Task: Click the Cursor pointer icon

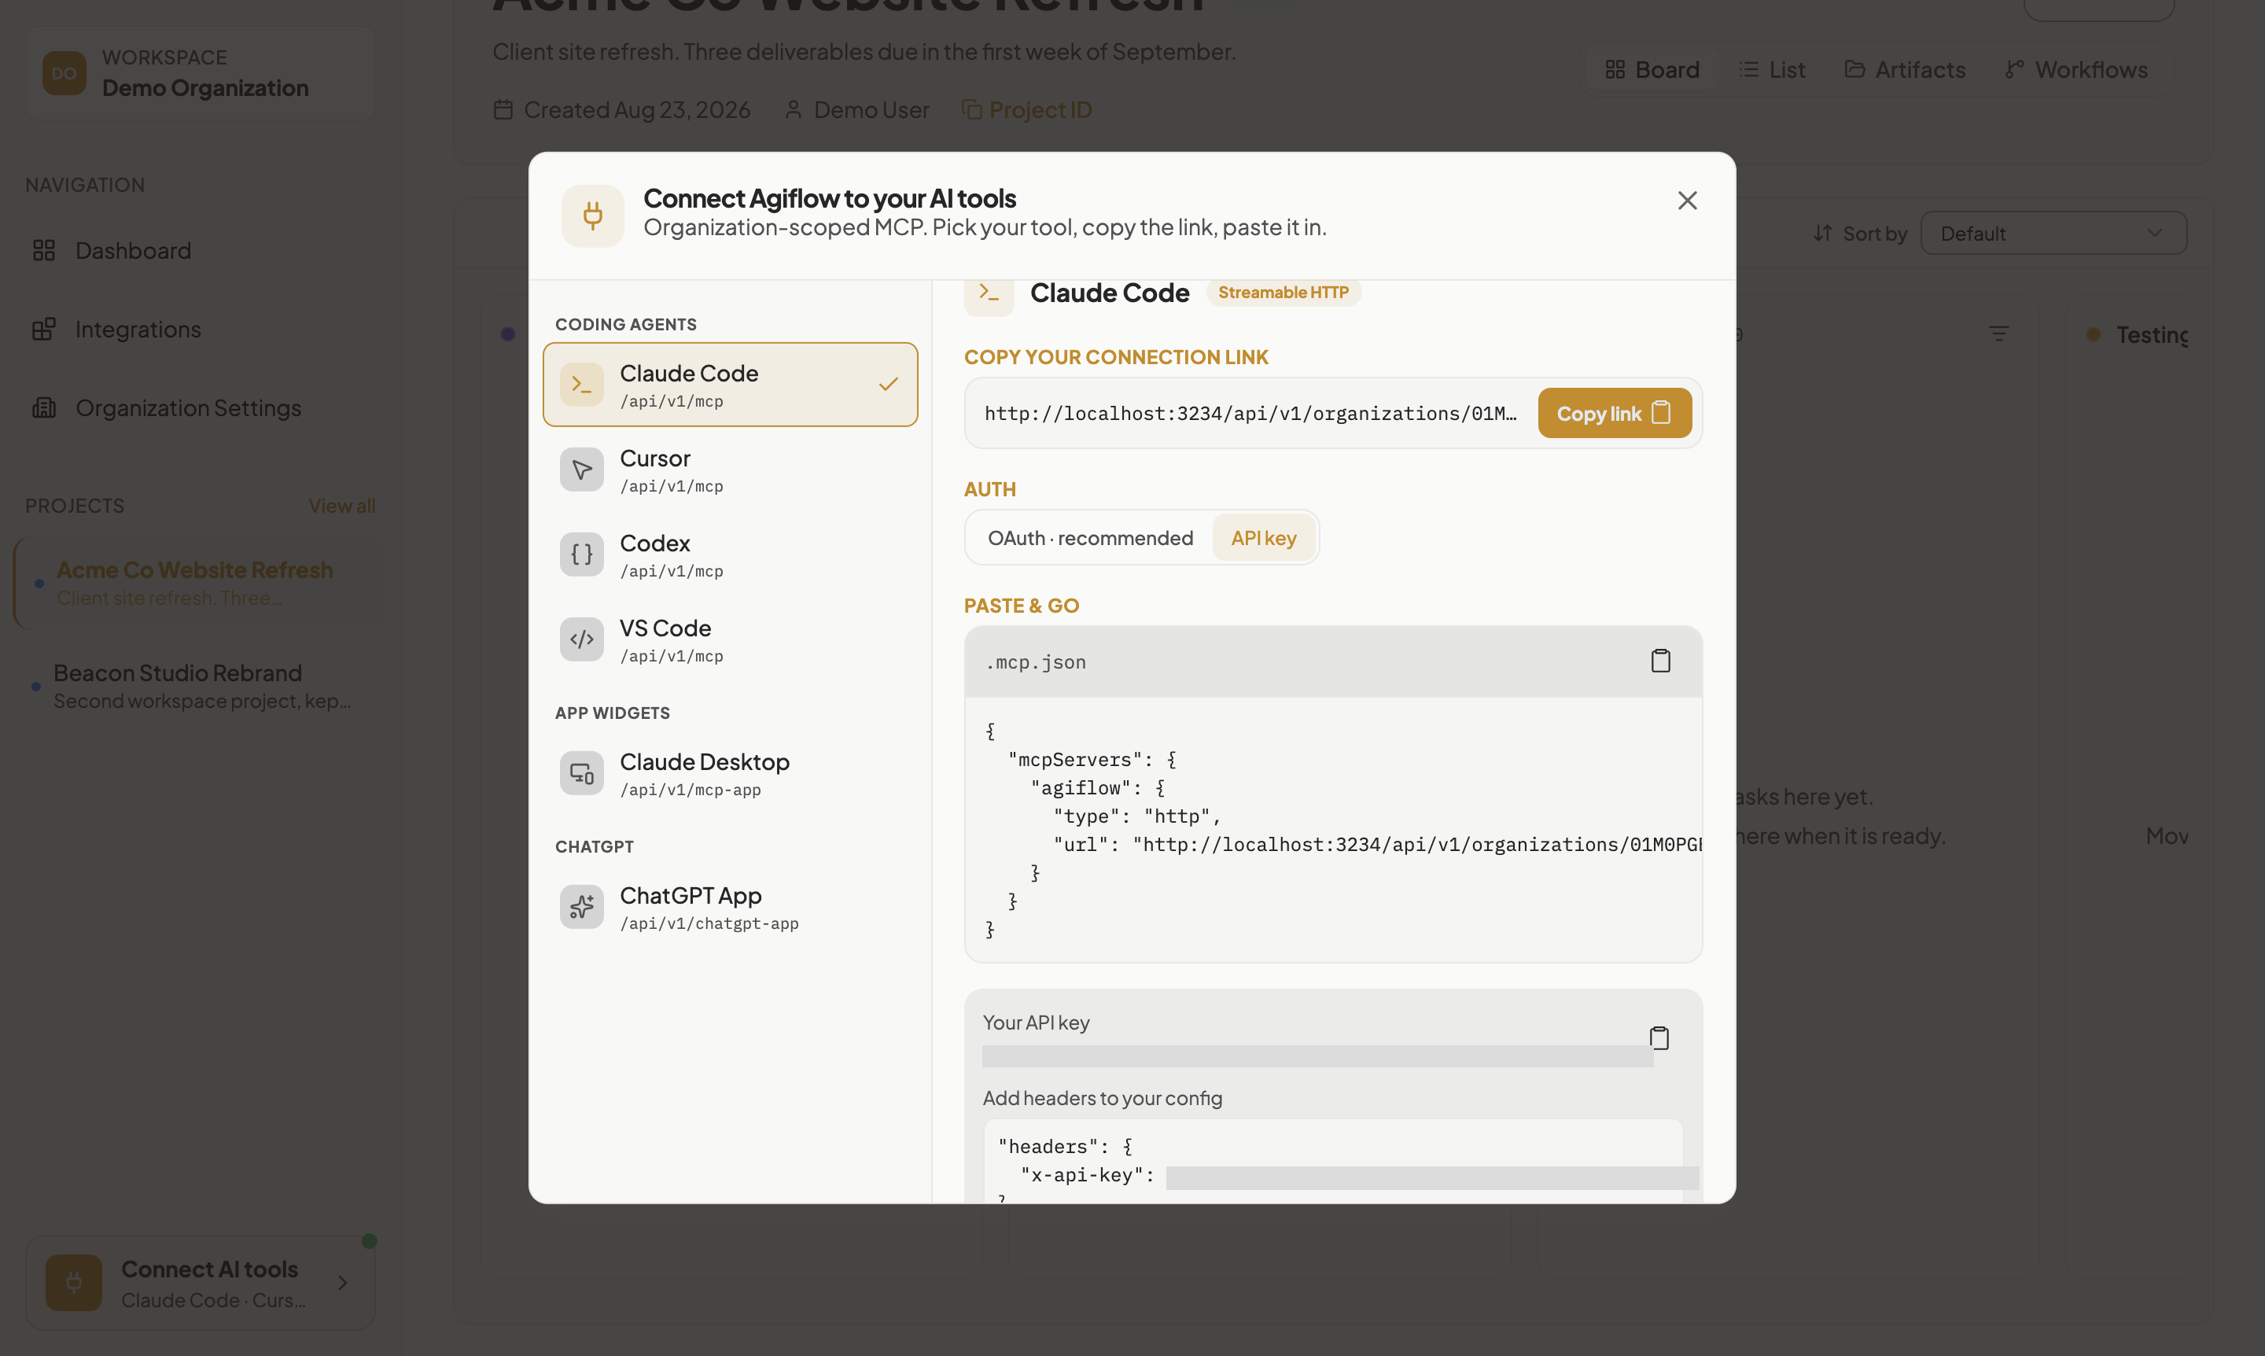Action: click(581, 470)
